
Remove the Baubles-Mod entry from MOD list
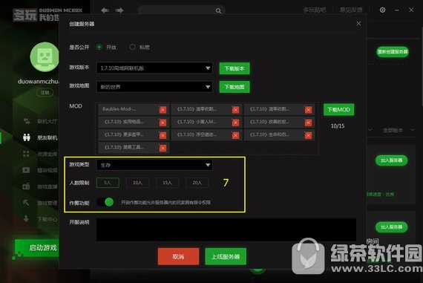tap(163, 110)
